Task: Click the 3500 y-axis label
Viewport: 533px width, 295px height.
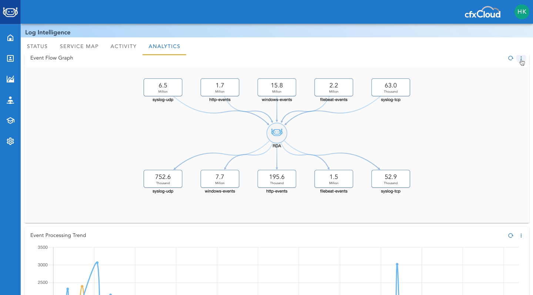Action: point(43,247)
